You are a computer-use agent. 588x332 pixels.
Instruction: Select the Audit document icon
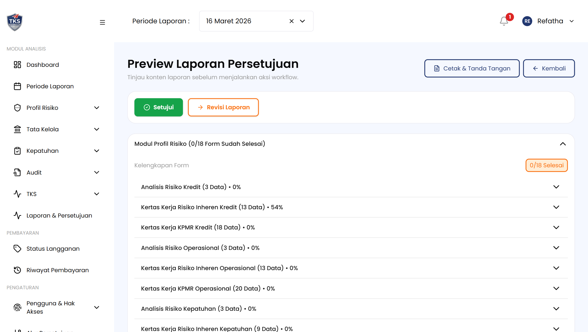click(x=17, y=172)
